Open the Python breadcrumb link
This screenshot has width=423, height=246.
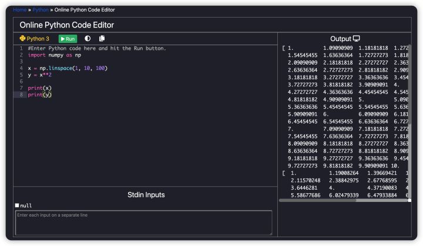tap(41, 10)
